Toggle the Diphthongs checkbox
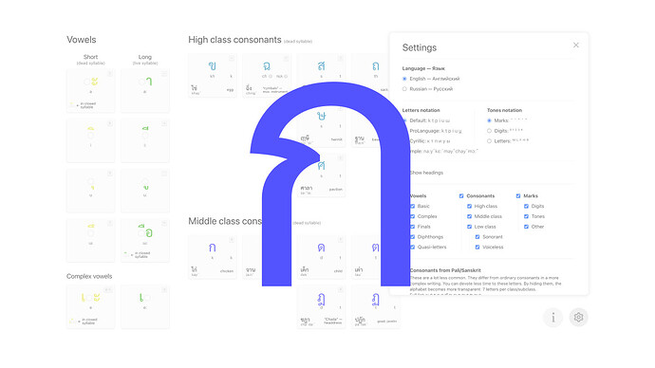Screen dimensions: 655x368 (x=412, y=237)
